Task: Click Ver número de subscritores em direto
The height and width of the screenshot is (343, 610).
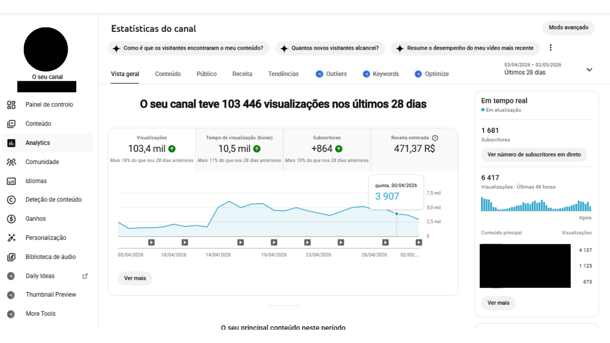Action: tap(534, 155)
